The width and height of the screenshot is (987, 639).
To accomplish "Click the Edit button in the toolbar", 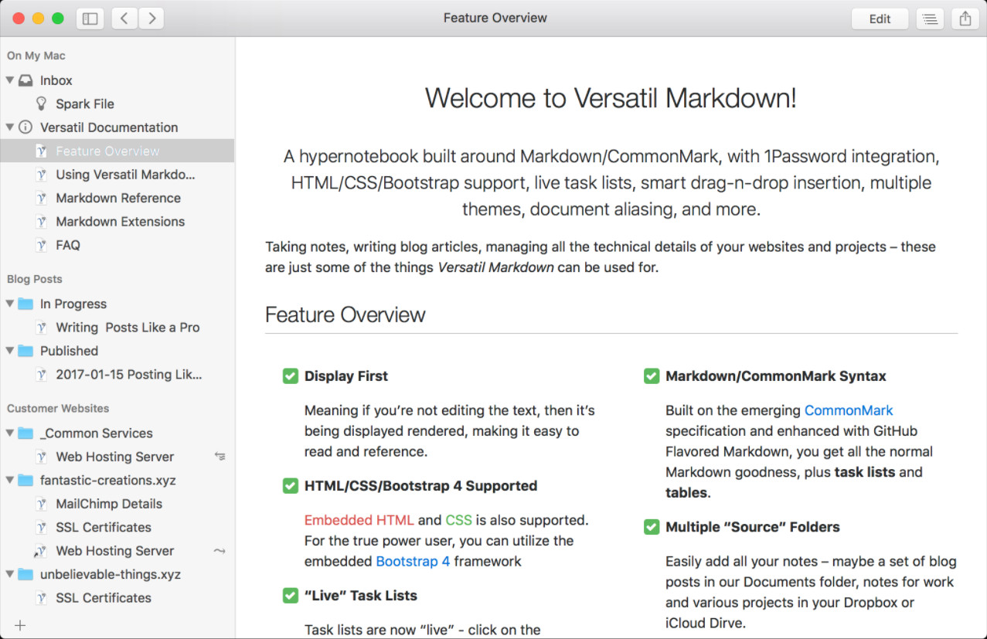I will pos(880,19).
